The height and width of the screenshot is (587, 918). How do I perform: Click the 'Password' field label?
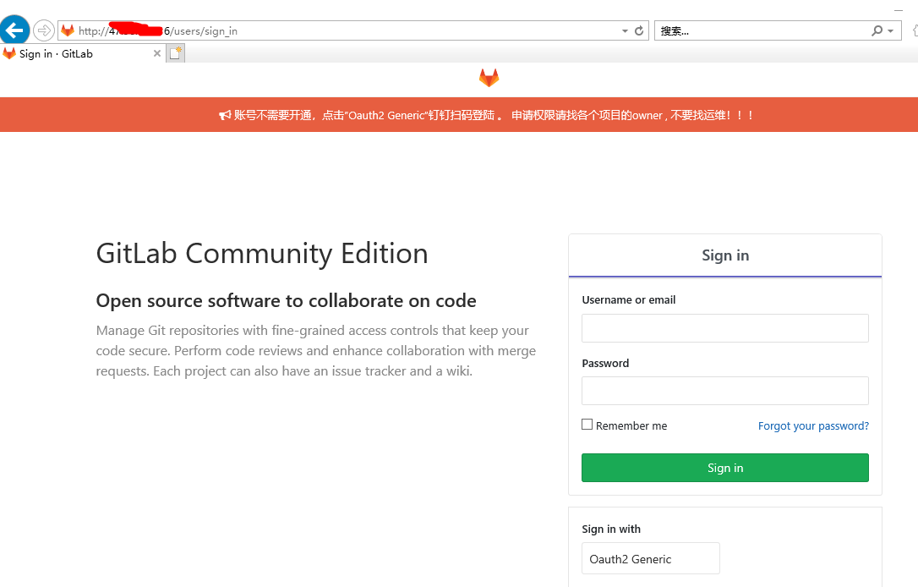[605, 363]
